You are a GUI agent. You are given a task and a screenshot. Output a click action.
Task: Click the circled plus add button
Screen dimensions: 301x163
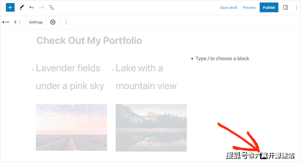(53, 22)
